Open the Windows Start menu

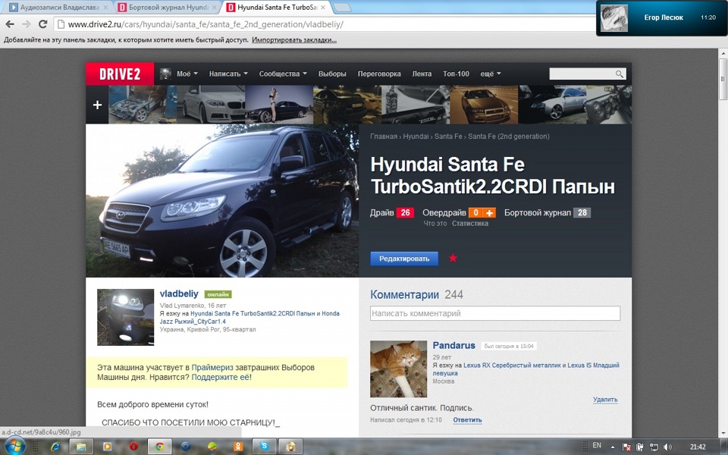[15, 446]
